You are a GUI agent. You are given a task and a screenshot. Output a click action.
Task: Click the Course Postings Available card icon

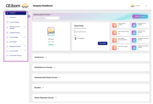[115, 25]
